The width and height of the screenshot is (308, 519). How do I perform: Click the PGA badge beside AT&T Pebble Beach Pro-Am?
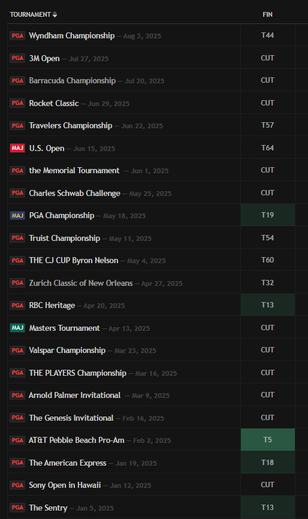tap(17, 440)
